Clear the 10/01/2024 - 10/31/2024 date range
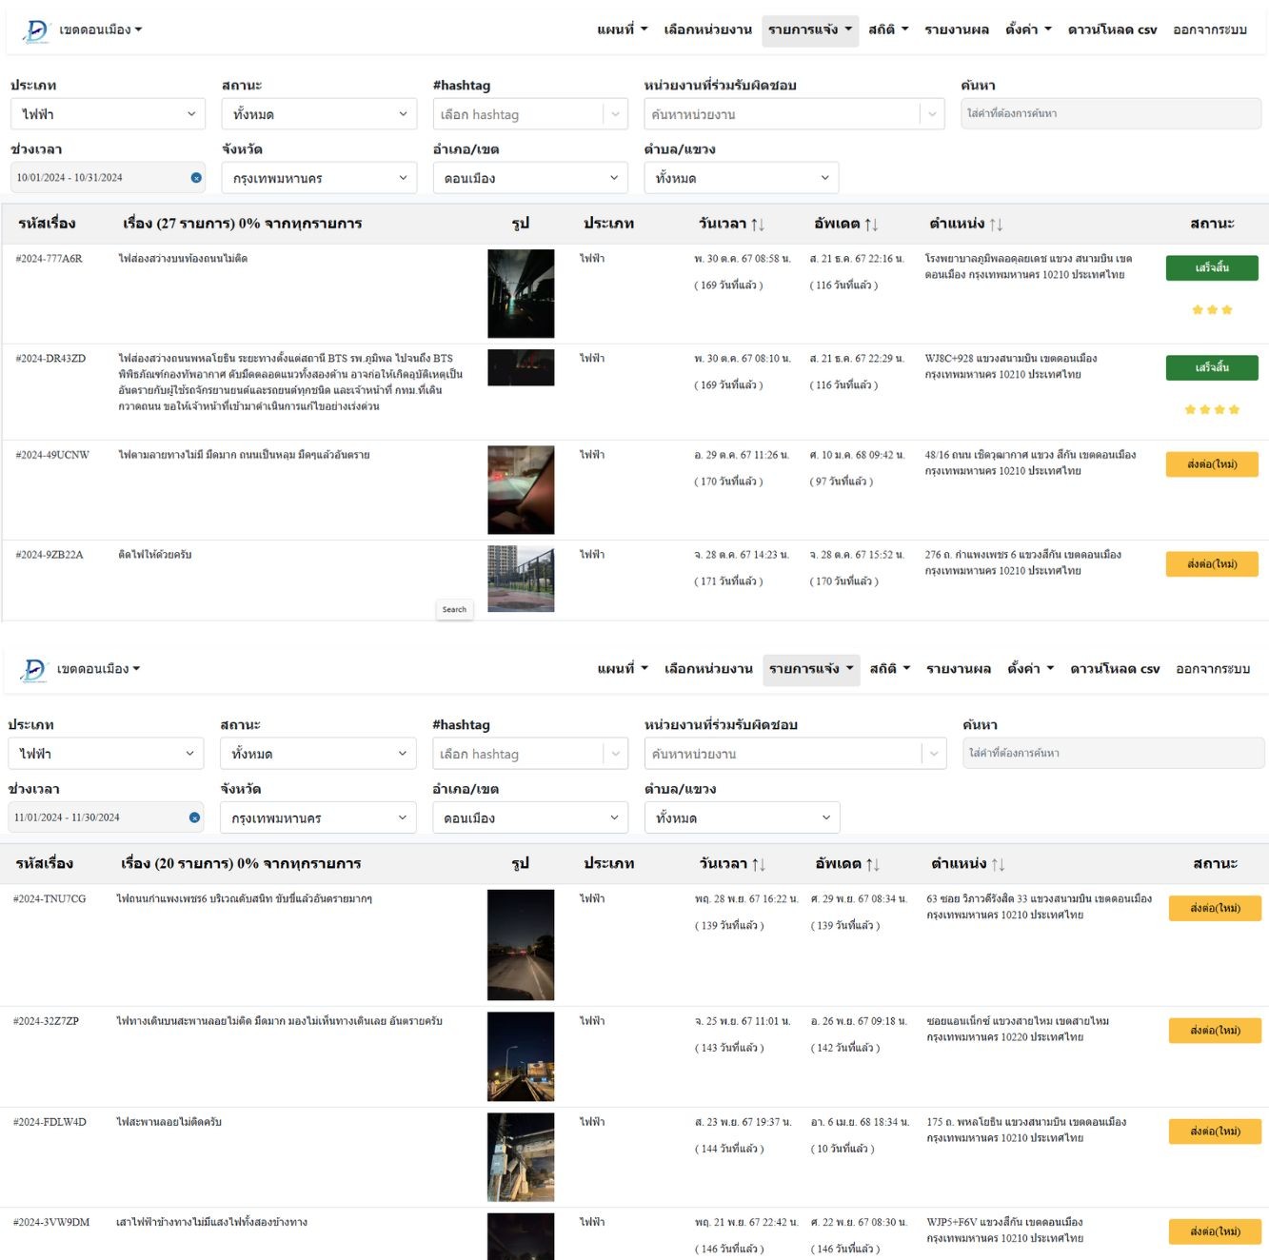The image size is (1269, 1260). tap(196, 178)
